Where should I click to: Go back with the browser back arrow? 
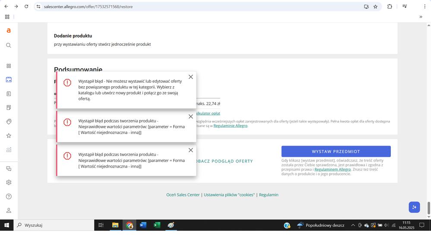click(6, 6)
